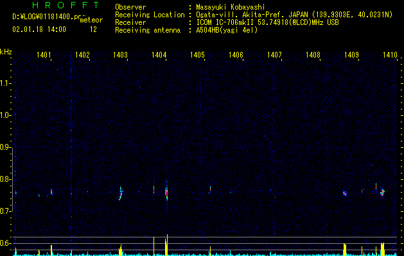This screenshot has width=404, height=256.
Task: Click the meteor count label
Action: 91,20
